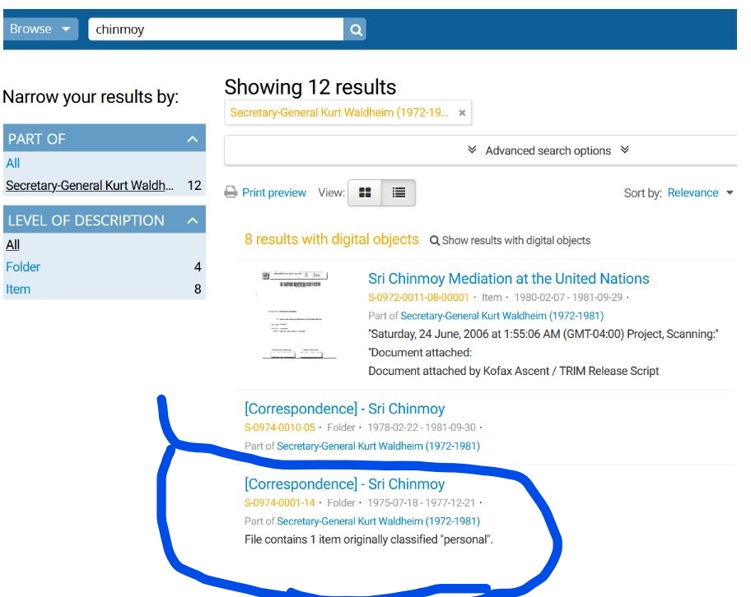The image size is (751, 597).
Task: Collapse the LEVEL OF DESCRIPTION facet panel
Action: (x=193, y=220)
